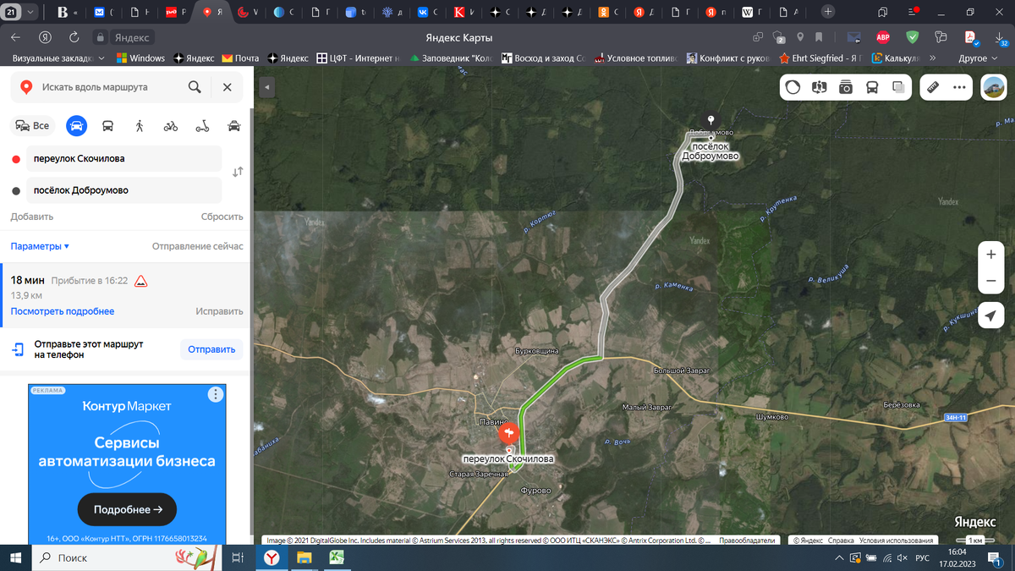Click the 'Правообладатели' link on the map
The width and height of the screenshot is (1015, 571).
[x=748, y=540]
